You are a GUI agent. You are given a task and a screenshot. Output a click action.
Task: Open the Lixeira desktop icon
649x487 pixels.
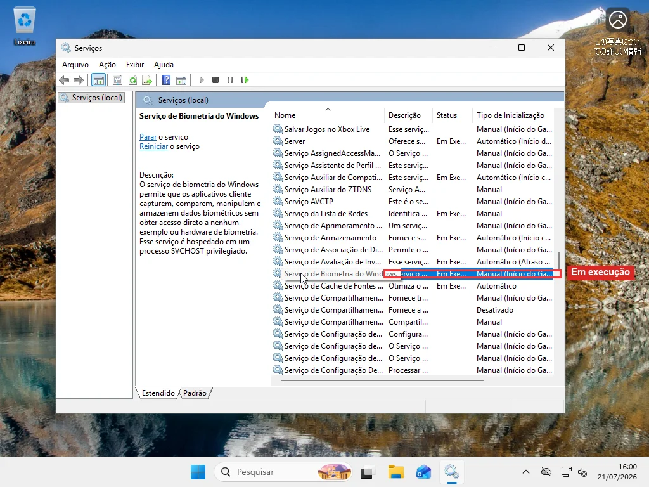point(25,27)
